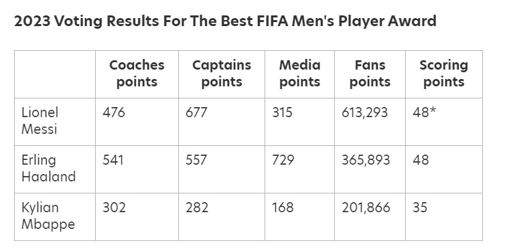
Task: Click the Erling Haaland row label
Action: tap(48, 169)
